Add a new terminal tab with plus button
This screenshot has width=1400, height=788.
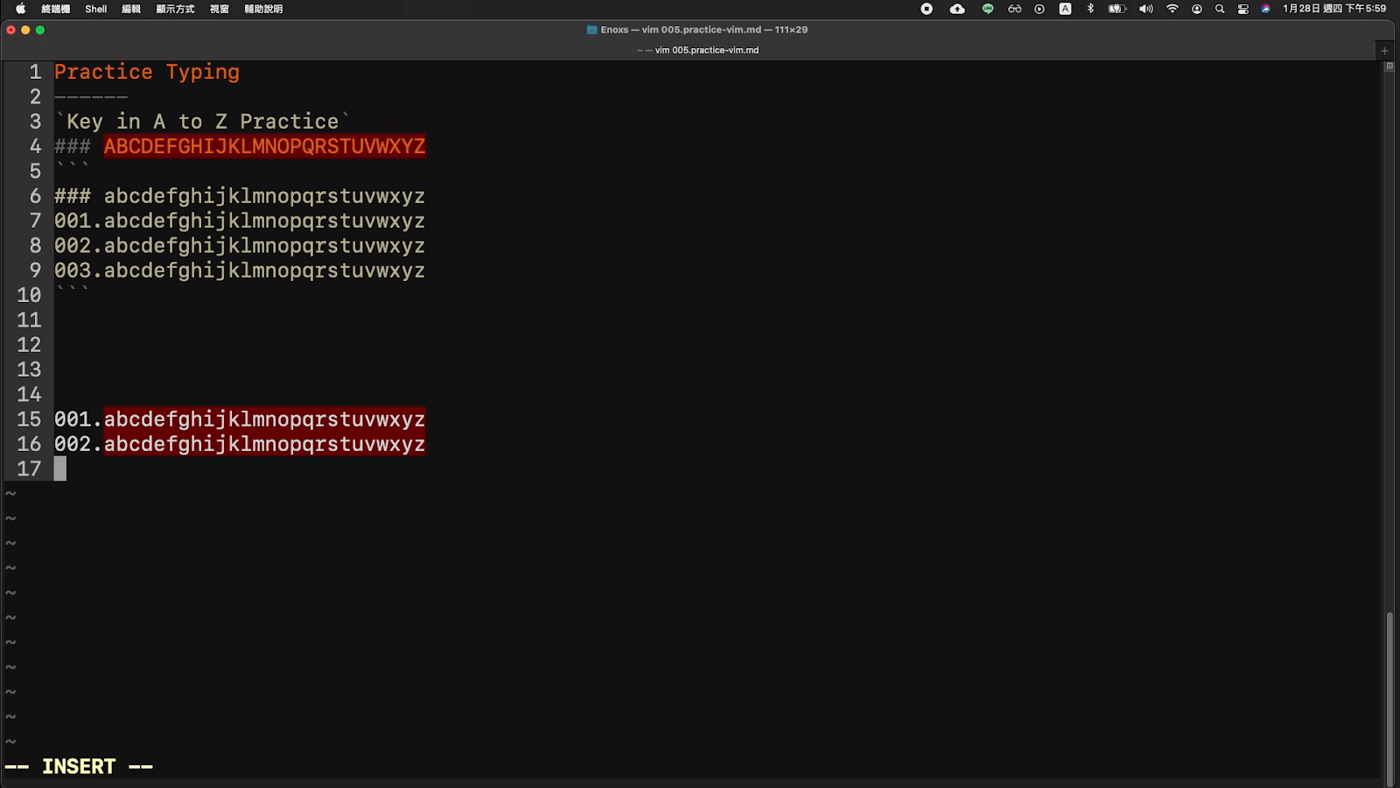[x=1385, y=51]
